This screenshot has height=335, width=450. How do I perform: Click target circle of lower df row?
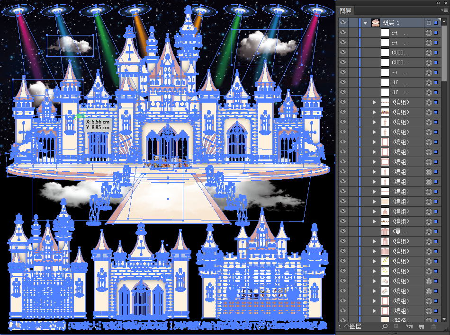coord(429,92)
